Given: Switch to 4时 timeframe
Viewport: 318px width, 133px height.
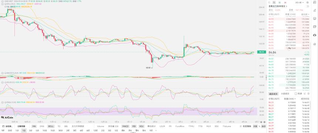Looking at the screenshot, I should point(81,130).
